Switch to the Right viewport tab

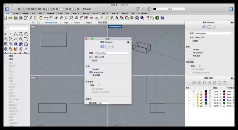tap(89, 22)
